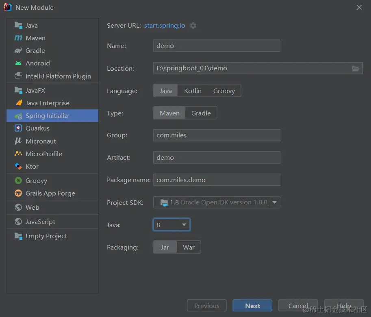Image resolution: width=371 pixels, height=317 pixels.
Task: Set language to Java
Action: (x=165, y=91)
